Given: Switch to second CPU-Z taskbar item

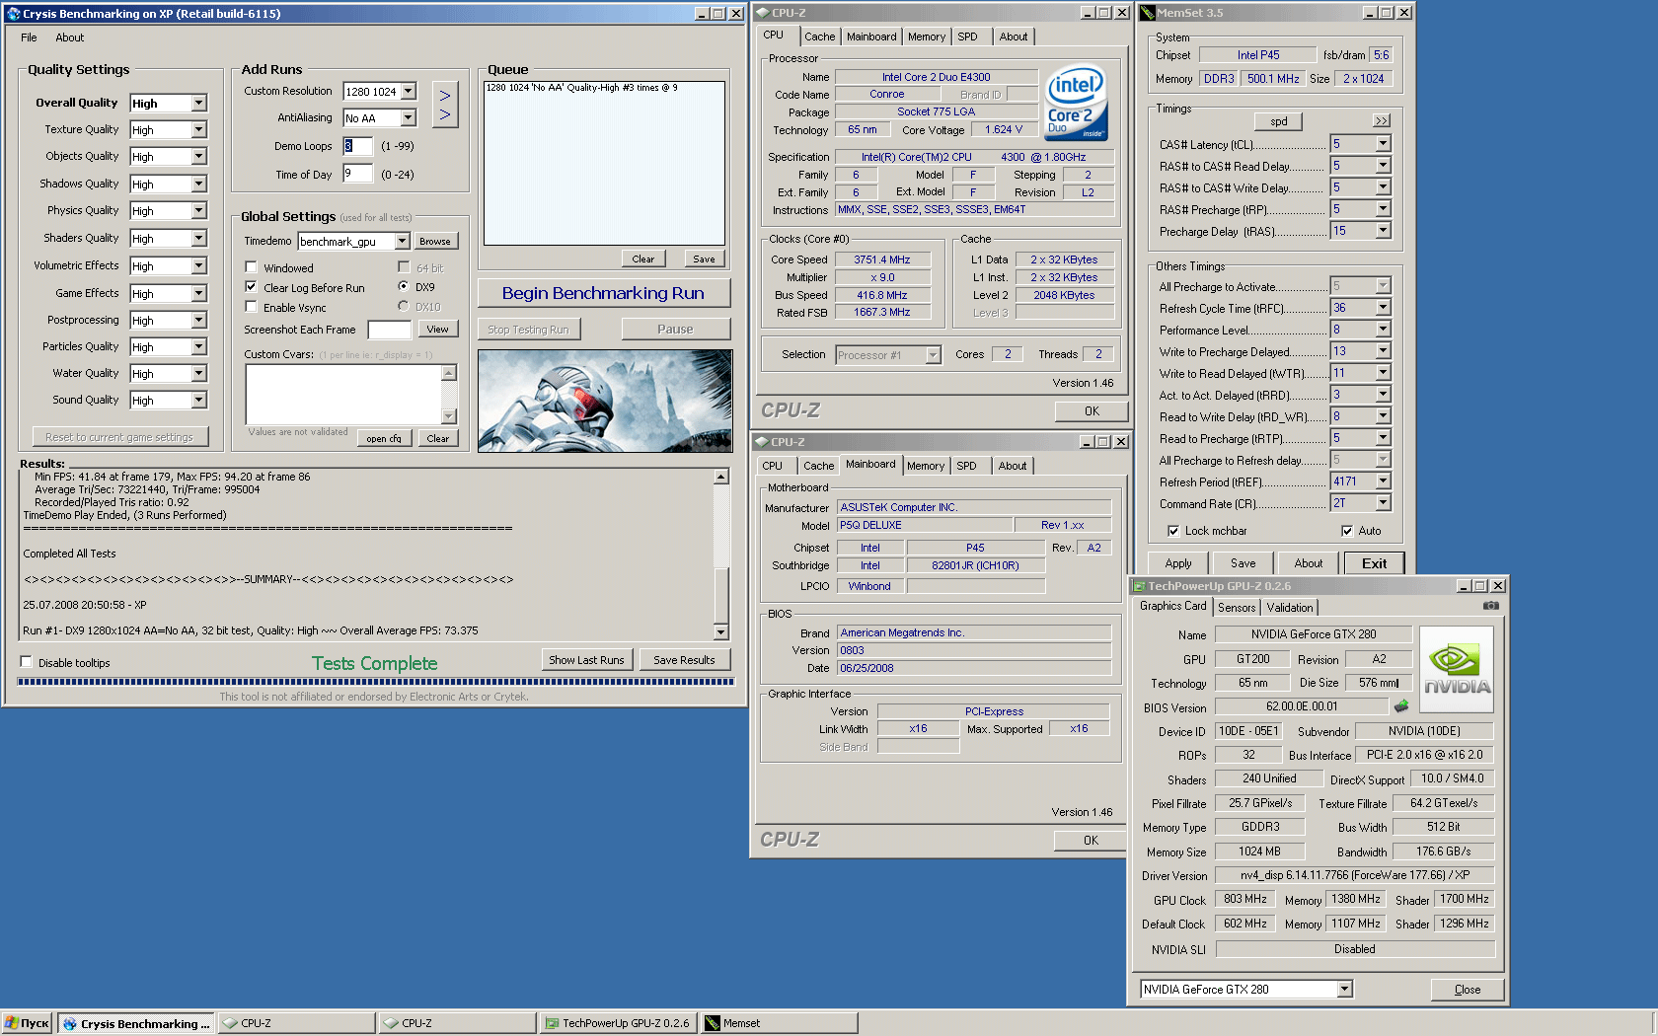Looking at the screenshot, I should point(457,1023).
